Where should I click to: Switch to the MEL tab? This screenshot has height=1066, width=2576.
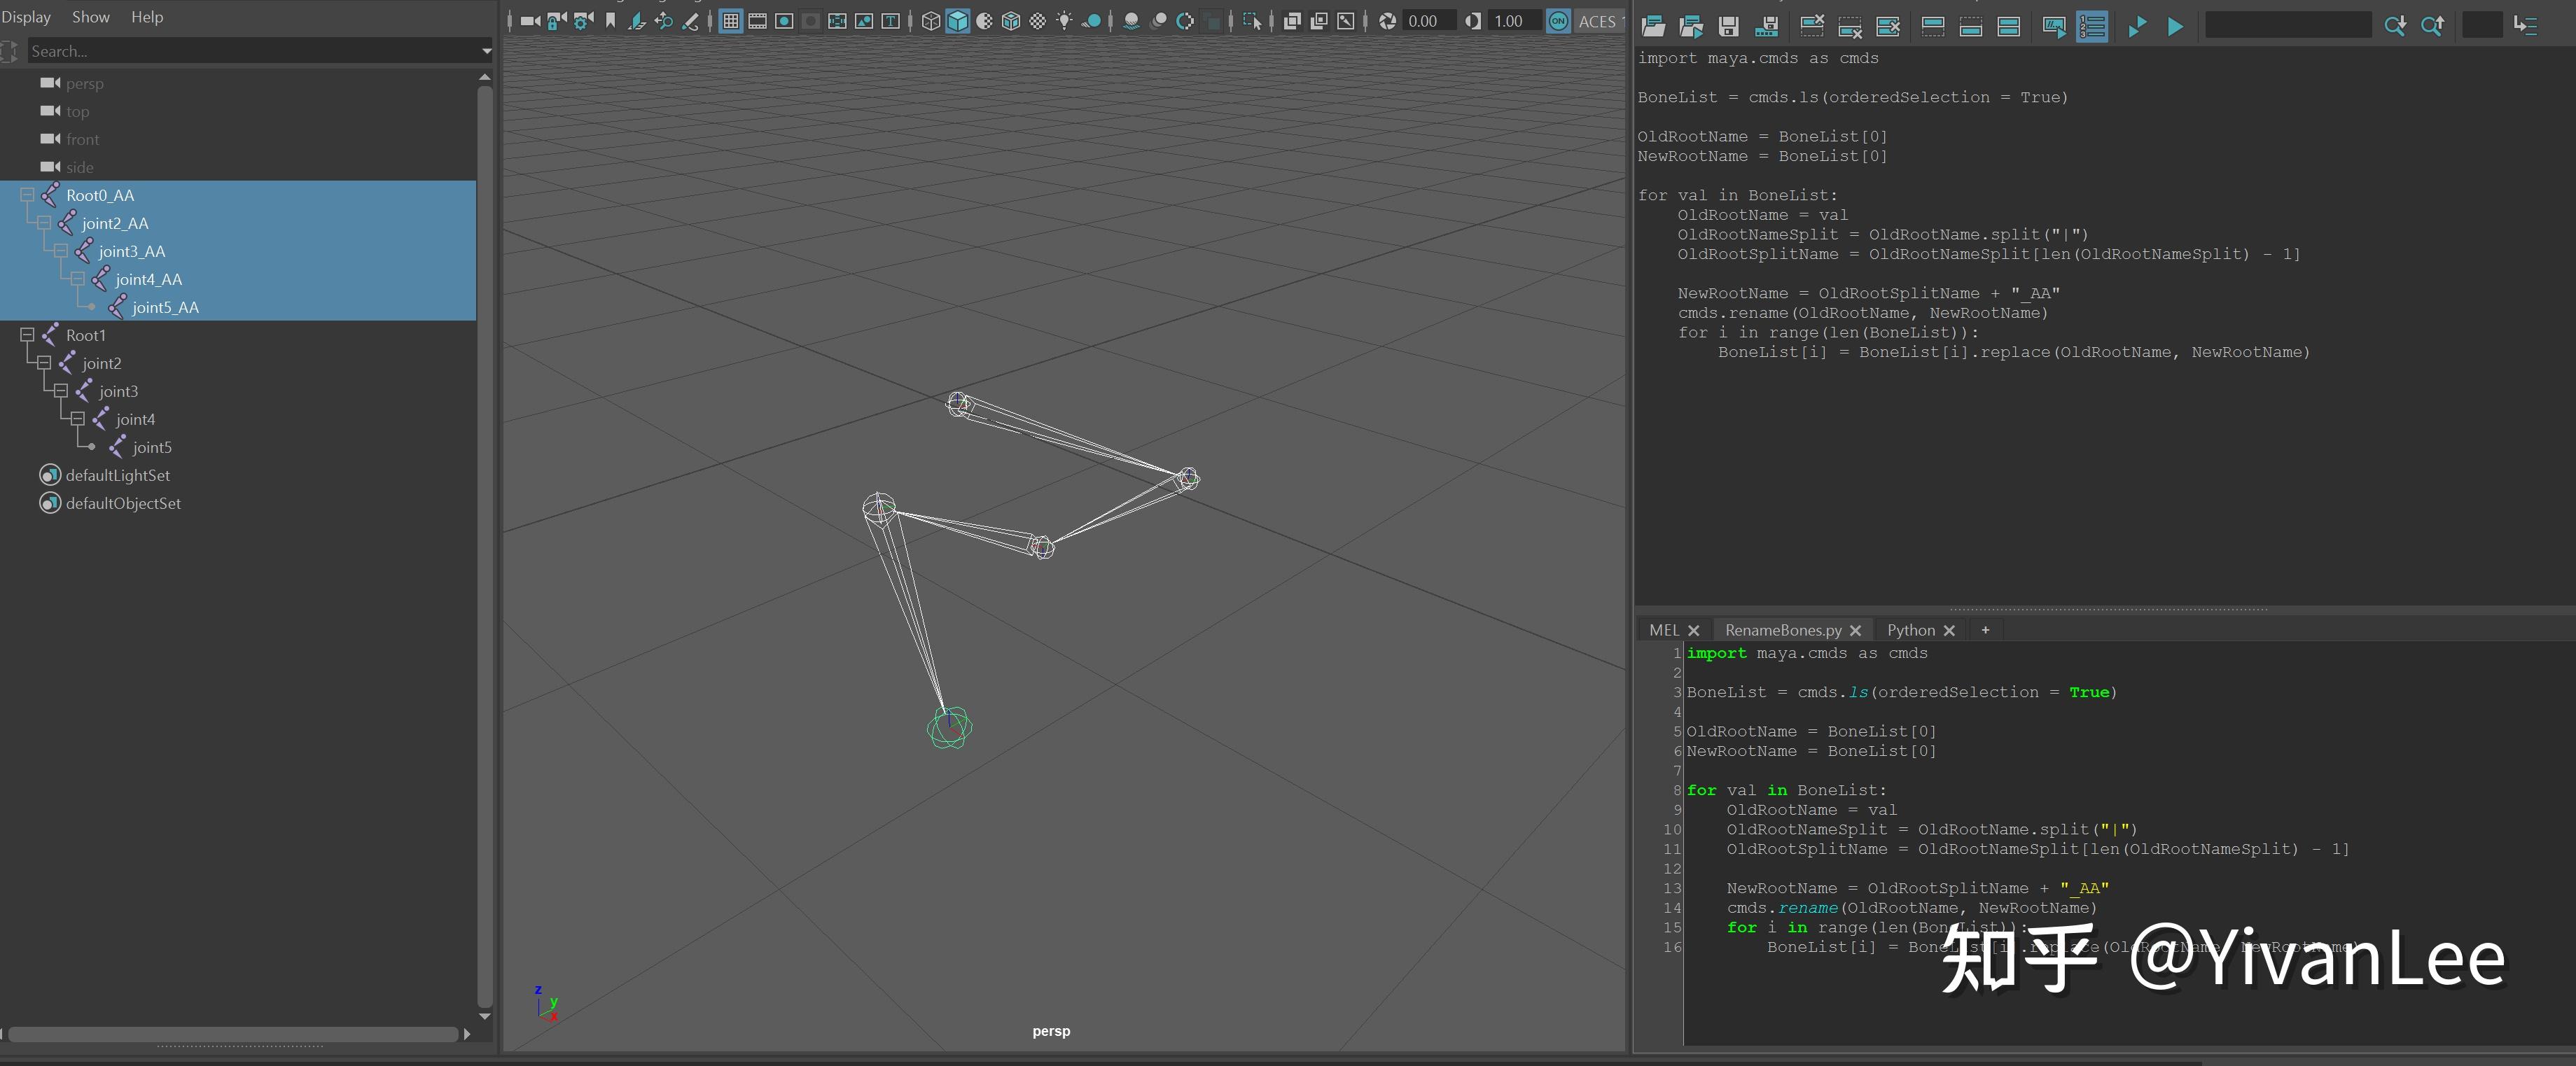1664,630
